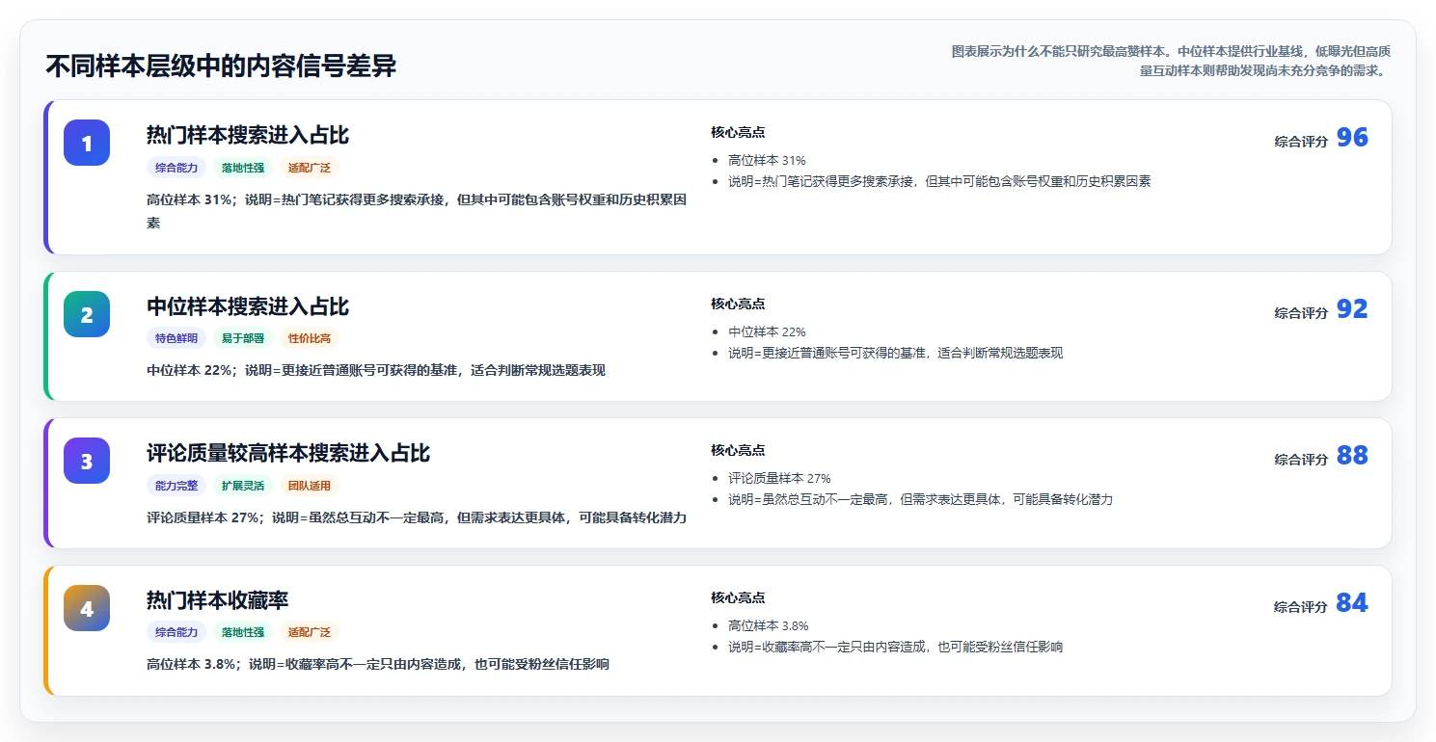
Task: Click the score value 84
Action: (x=1352, y=603)
